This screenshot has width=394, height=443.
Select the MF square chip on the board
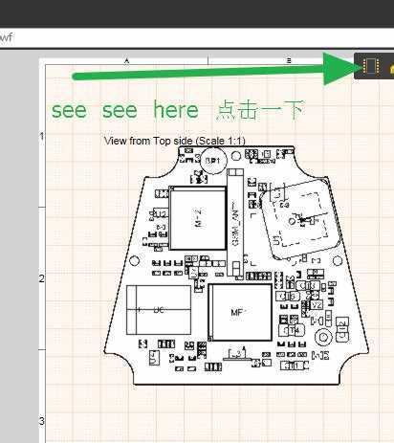click(x=240, y=312)
